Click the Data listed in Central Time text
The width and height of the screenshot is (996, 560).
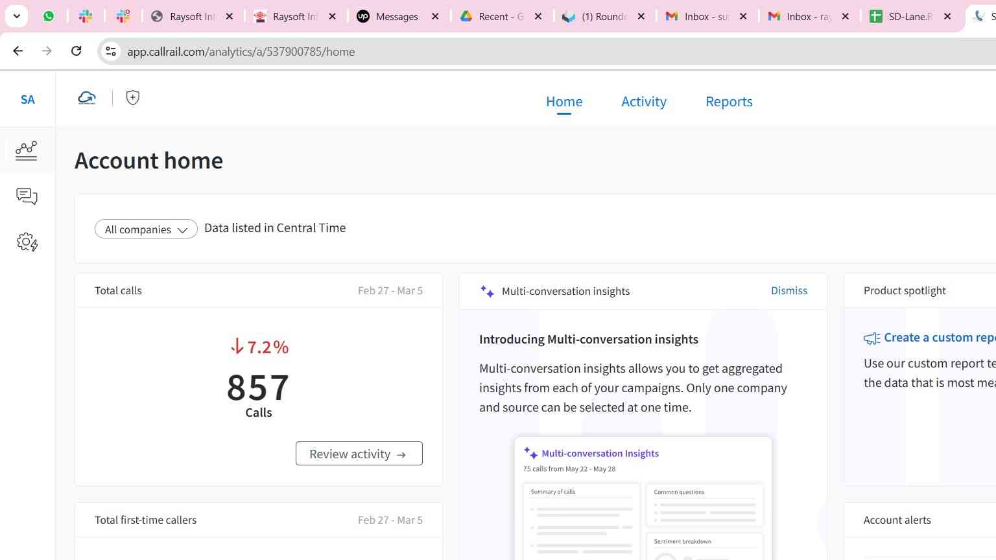coord(275,228)
